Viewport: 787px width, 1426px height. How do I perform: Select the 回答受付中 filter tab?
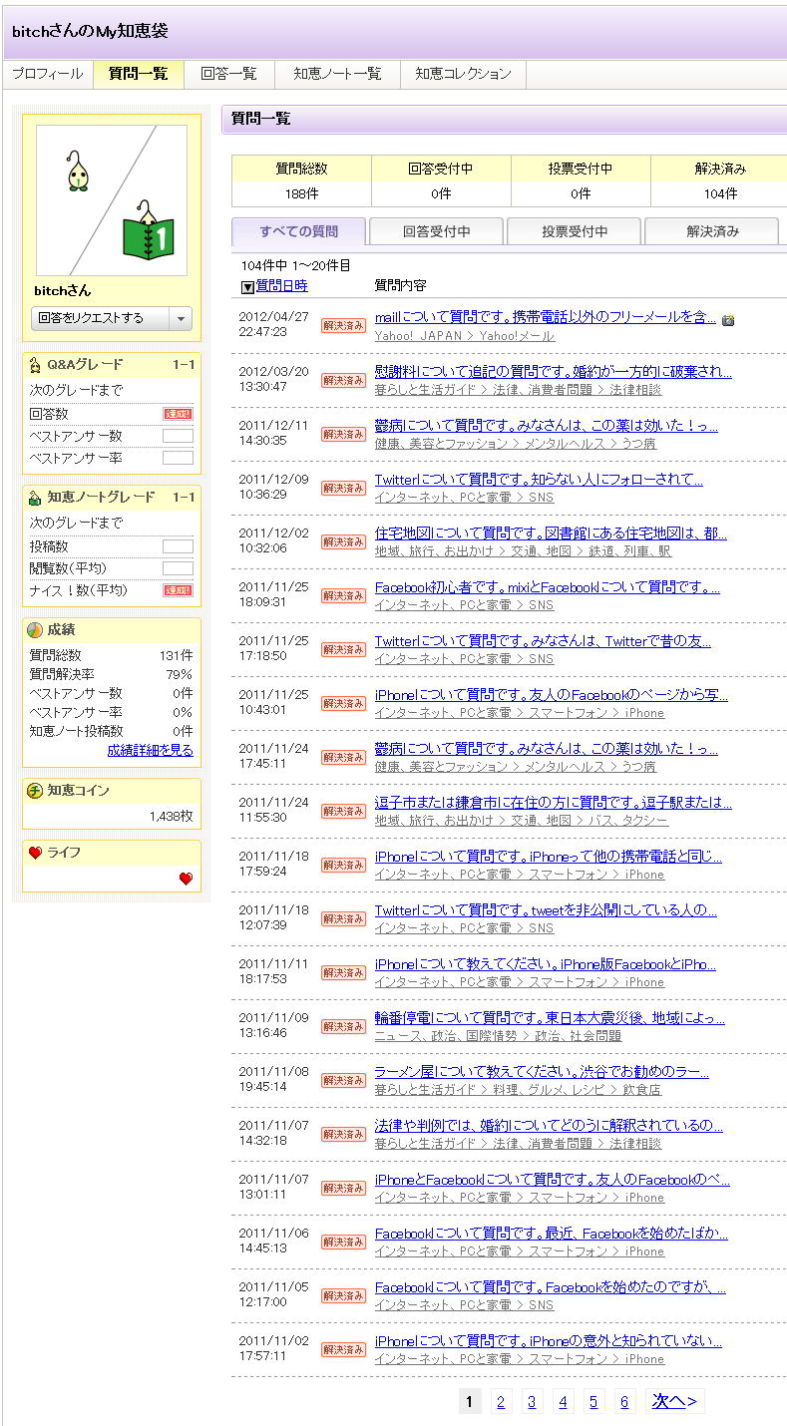(436, 231)
